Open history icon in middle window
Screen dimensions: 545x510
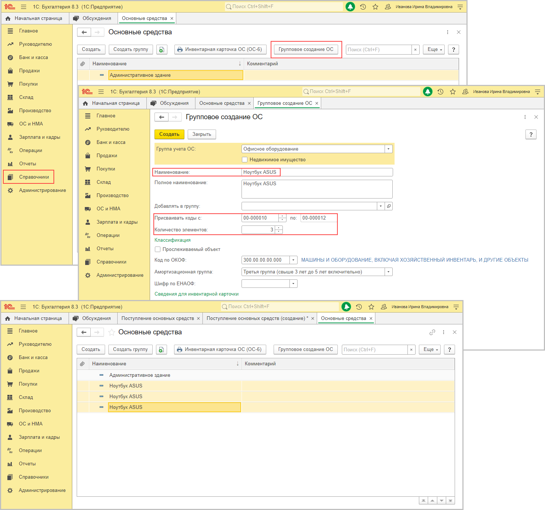[x=440, y=92]
